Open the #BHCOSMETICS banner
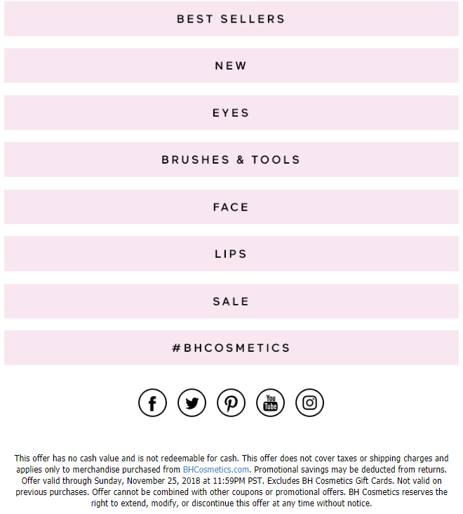463x514 pixels. (x=231, y=348)
